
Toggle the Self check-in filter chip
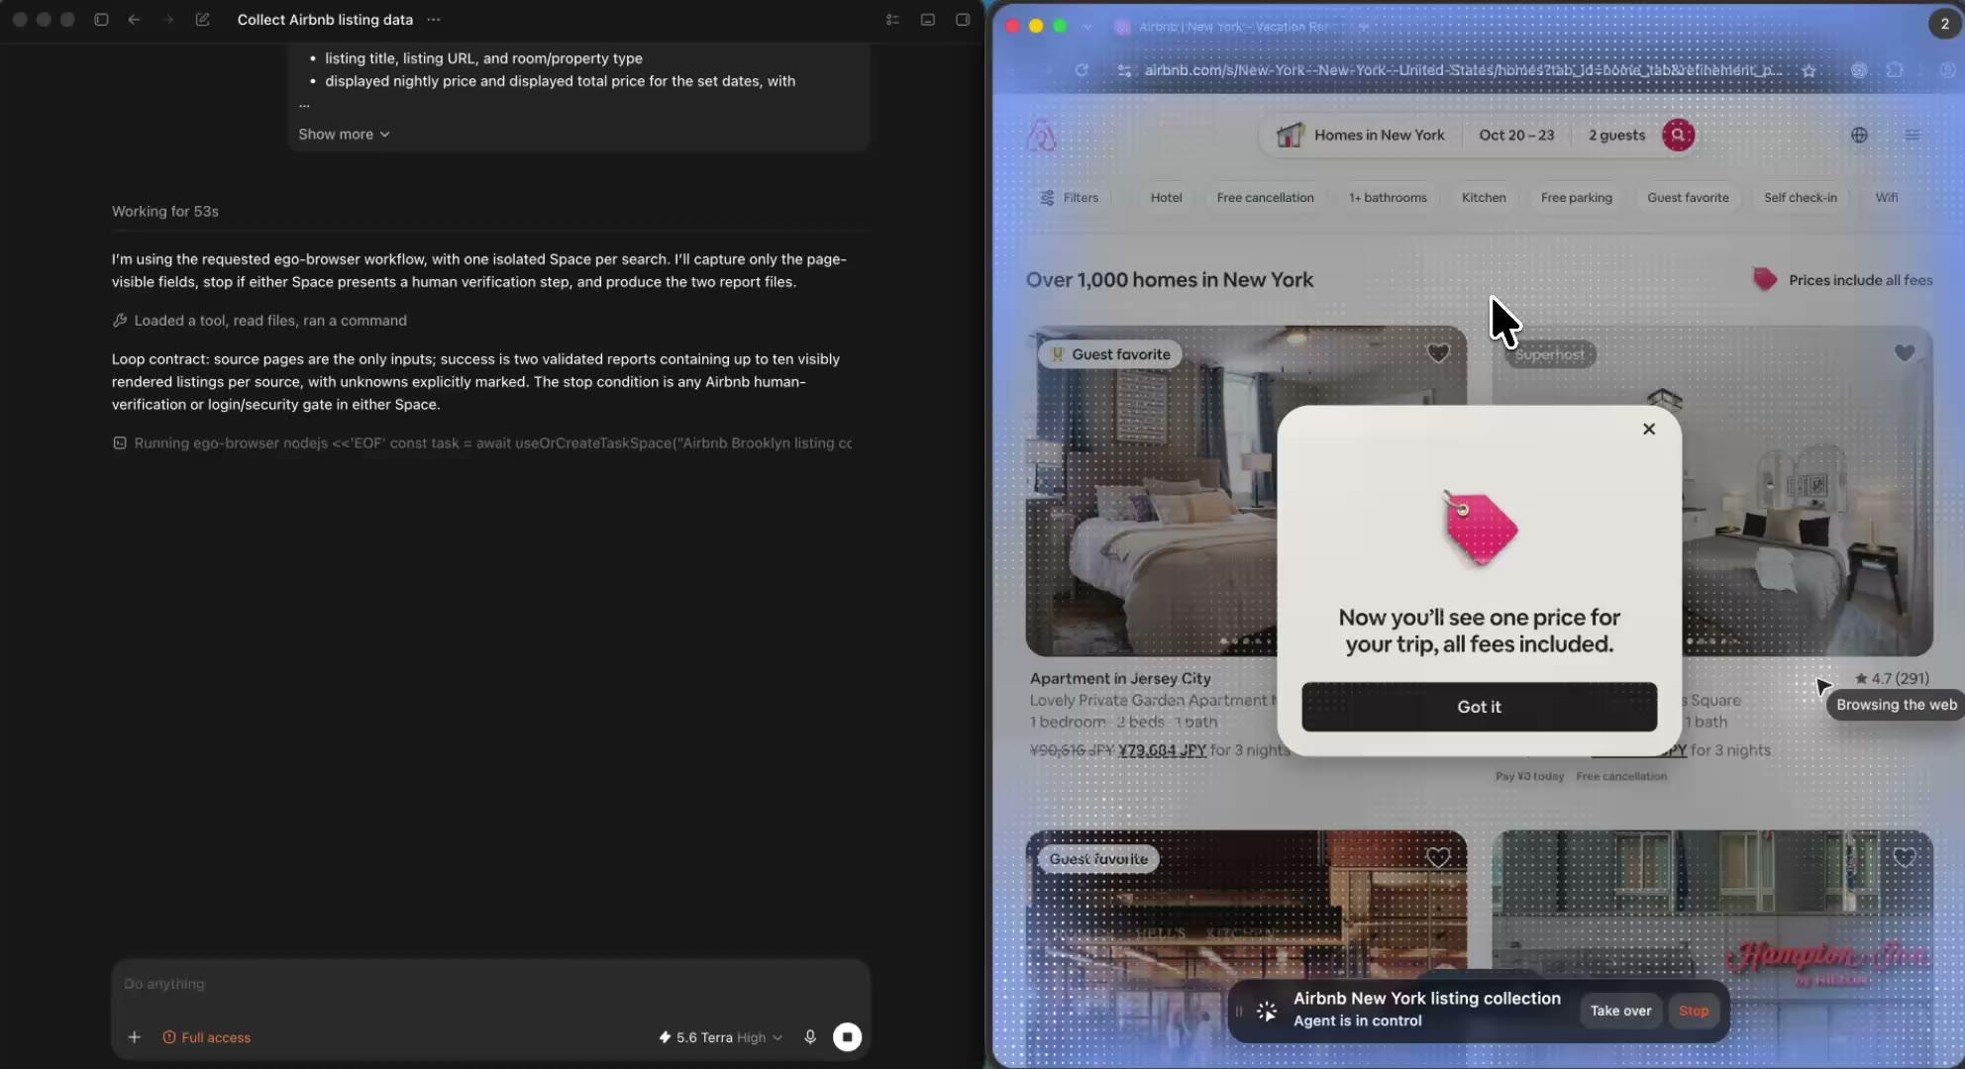pos(1800,198)
